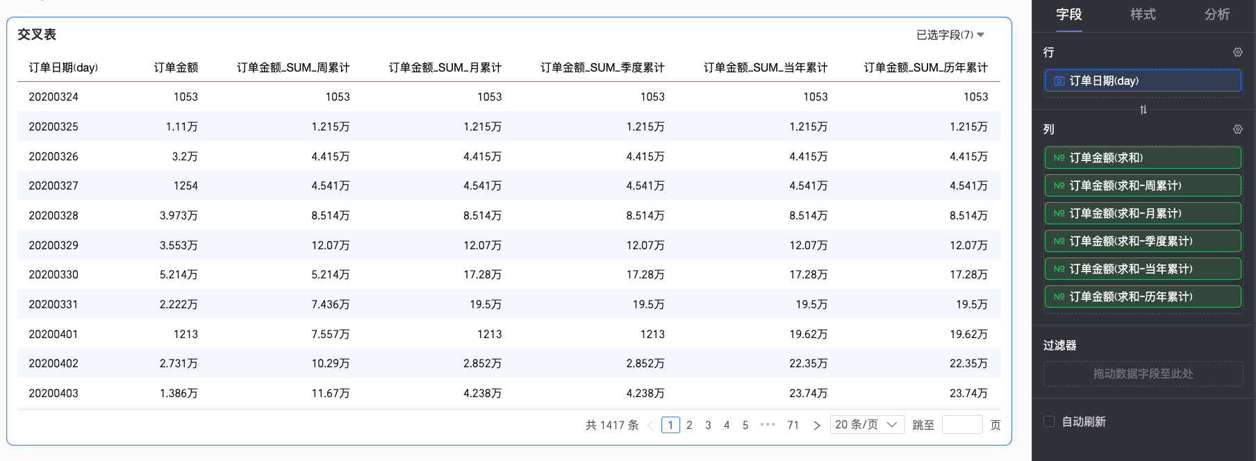Click the № icon on 订单金额(求和) field
Viewport: 1256px width, 461px height.
[x=1059, y=158]
